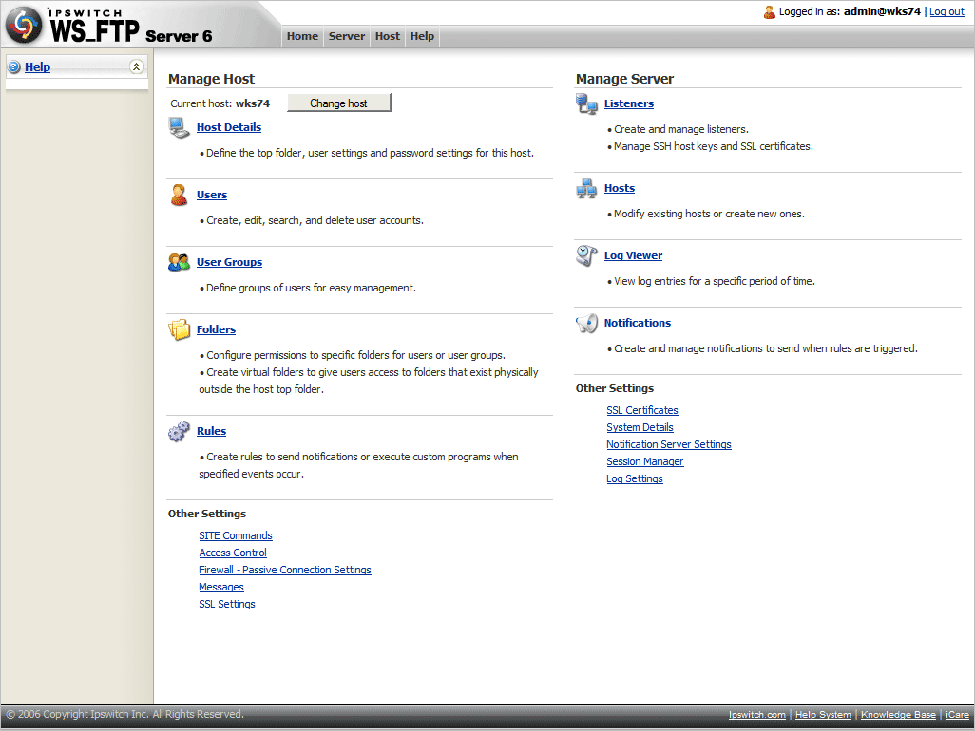Image resolution: width=975 pixels, height=731 pixels.
Task: Click the 'Manage Host' heading text
Action: click(x=211, y=79)
